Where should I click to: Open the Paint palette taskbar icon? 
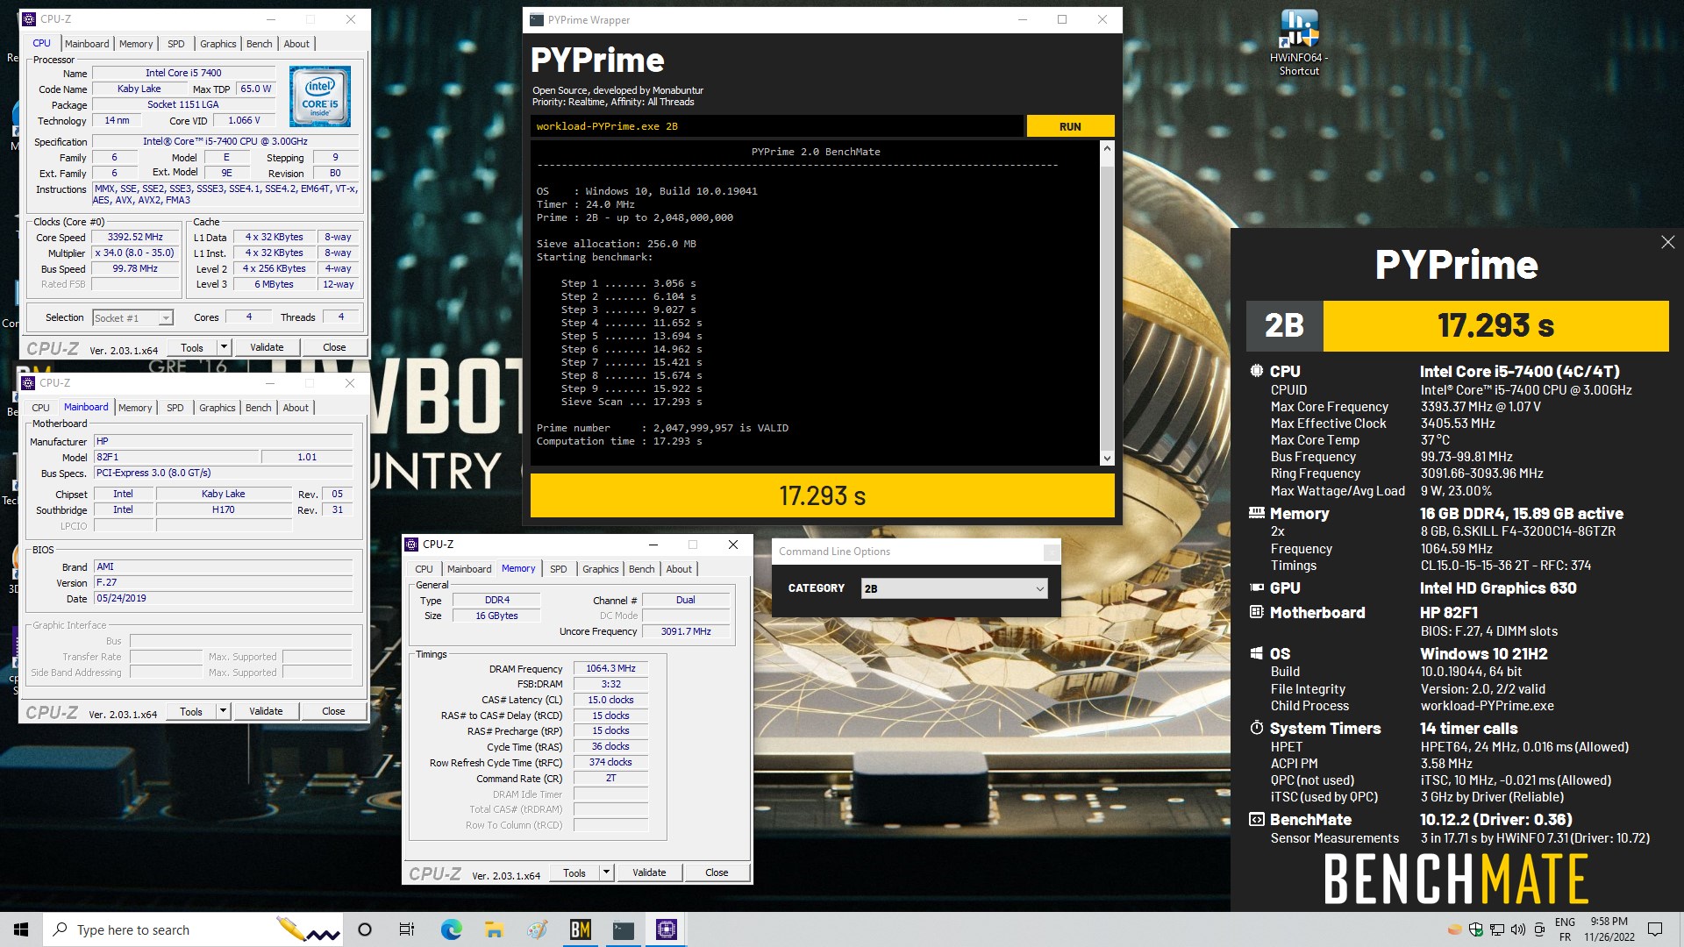pyautogui.click(x=537, y=929)
